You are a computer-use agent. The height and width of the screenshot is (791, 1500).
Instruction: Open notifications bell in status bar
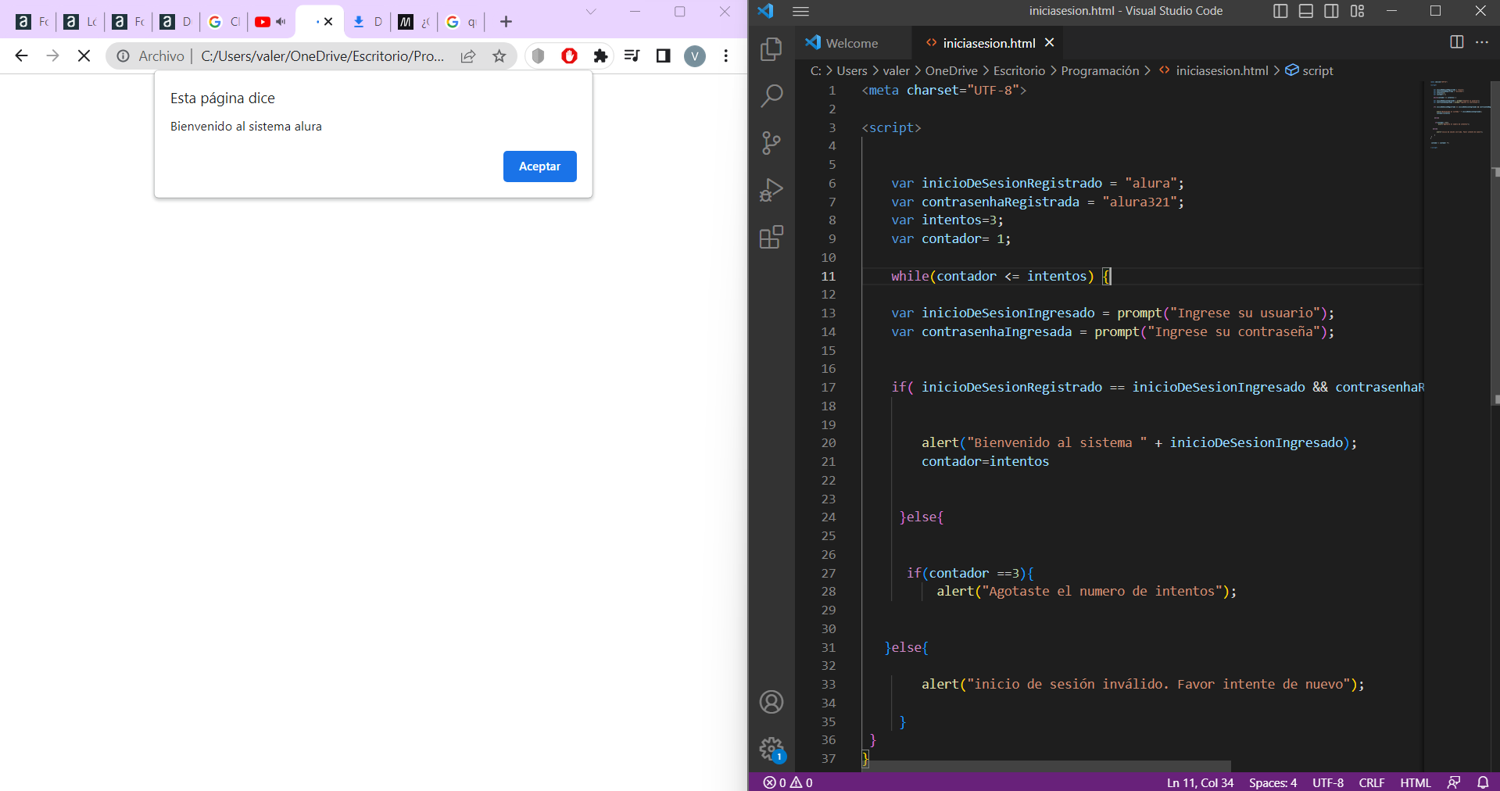pos(1483,782)
